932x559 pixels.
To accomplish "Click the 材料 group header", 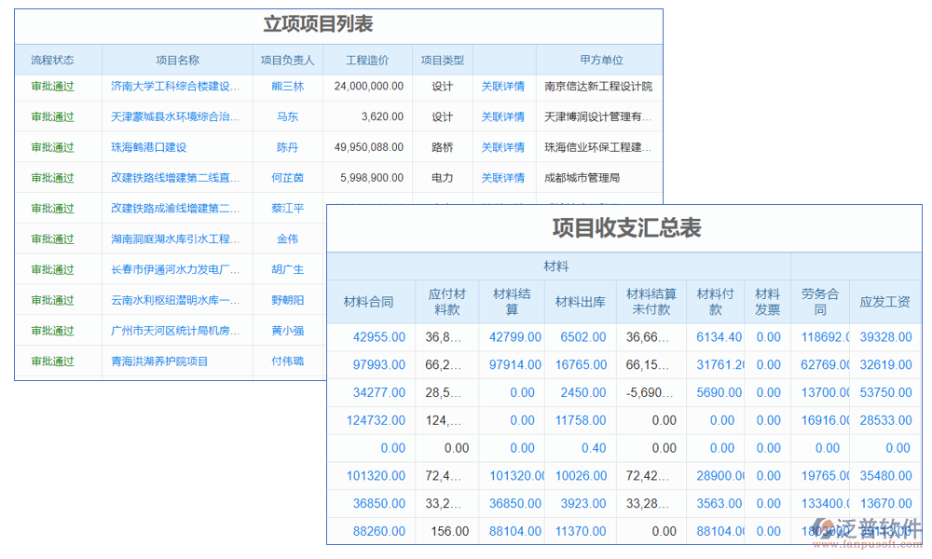I will (557, 266).
